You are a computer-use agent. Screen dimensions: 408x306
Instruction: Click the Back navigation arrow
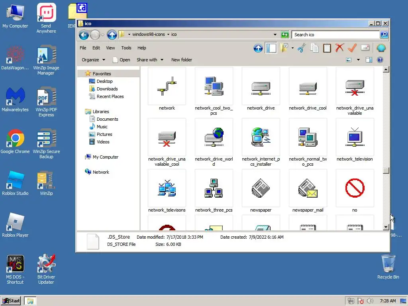pos(84,35)
